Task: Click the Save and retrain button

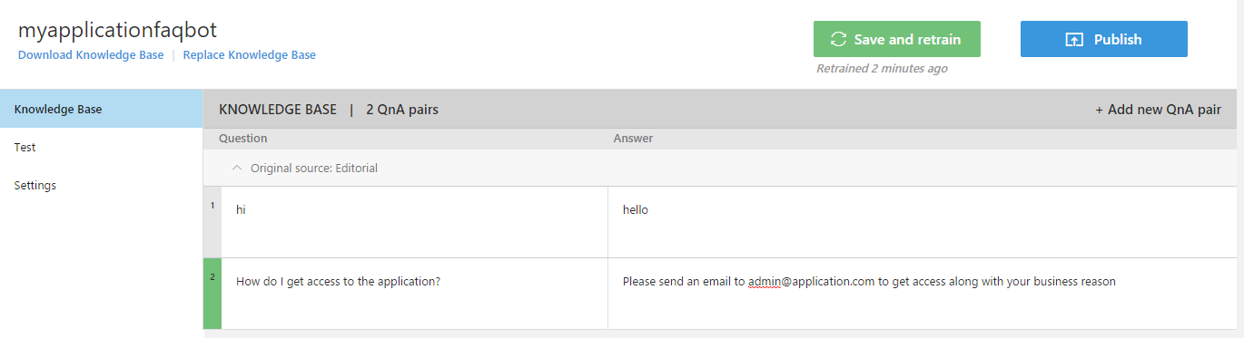Action: coord(897,39)
